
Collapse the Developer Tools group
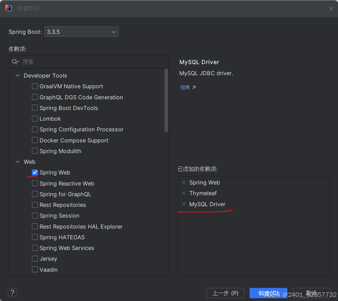pos(18,76)
